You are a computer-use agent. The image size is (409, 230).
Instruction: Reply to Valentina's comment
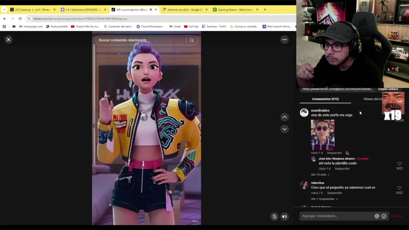click(x=335, y=193)
